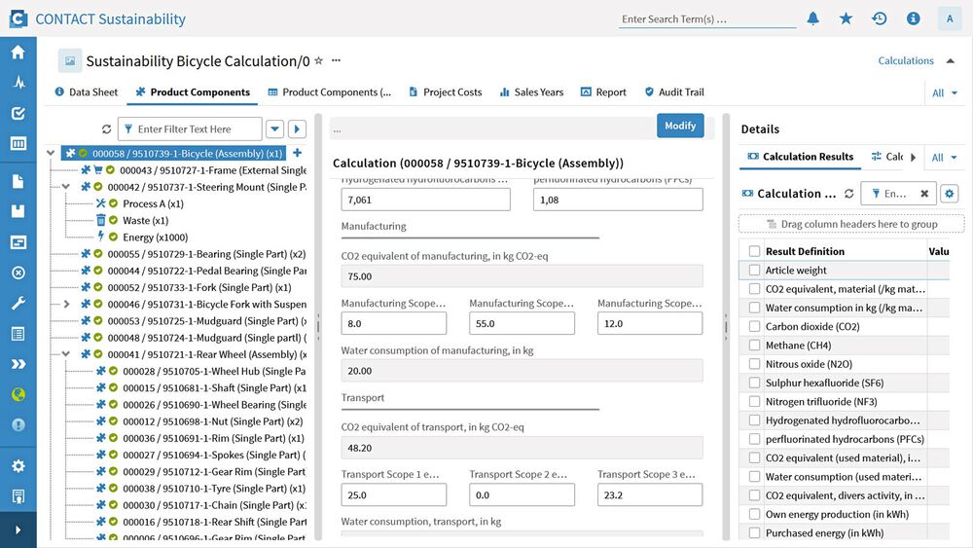Switch to the Audit Trail tab
The width and height of the screenshot is (973, 548).
(x=673, y=92)
